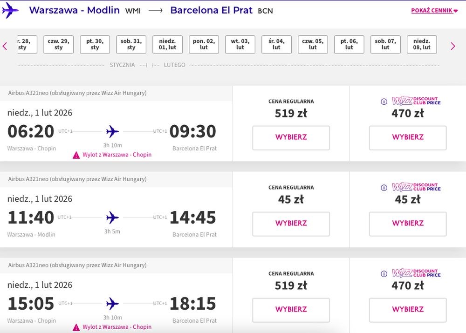Go to next dates with right arrow
Screen dimensions: 466x333
tap(452, 46)
